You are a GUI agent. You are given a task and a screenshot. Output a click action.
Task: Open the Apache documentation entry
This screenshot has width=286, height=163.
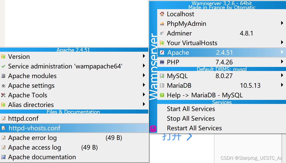(x=74, y=157)
